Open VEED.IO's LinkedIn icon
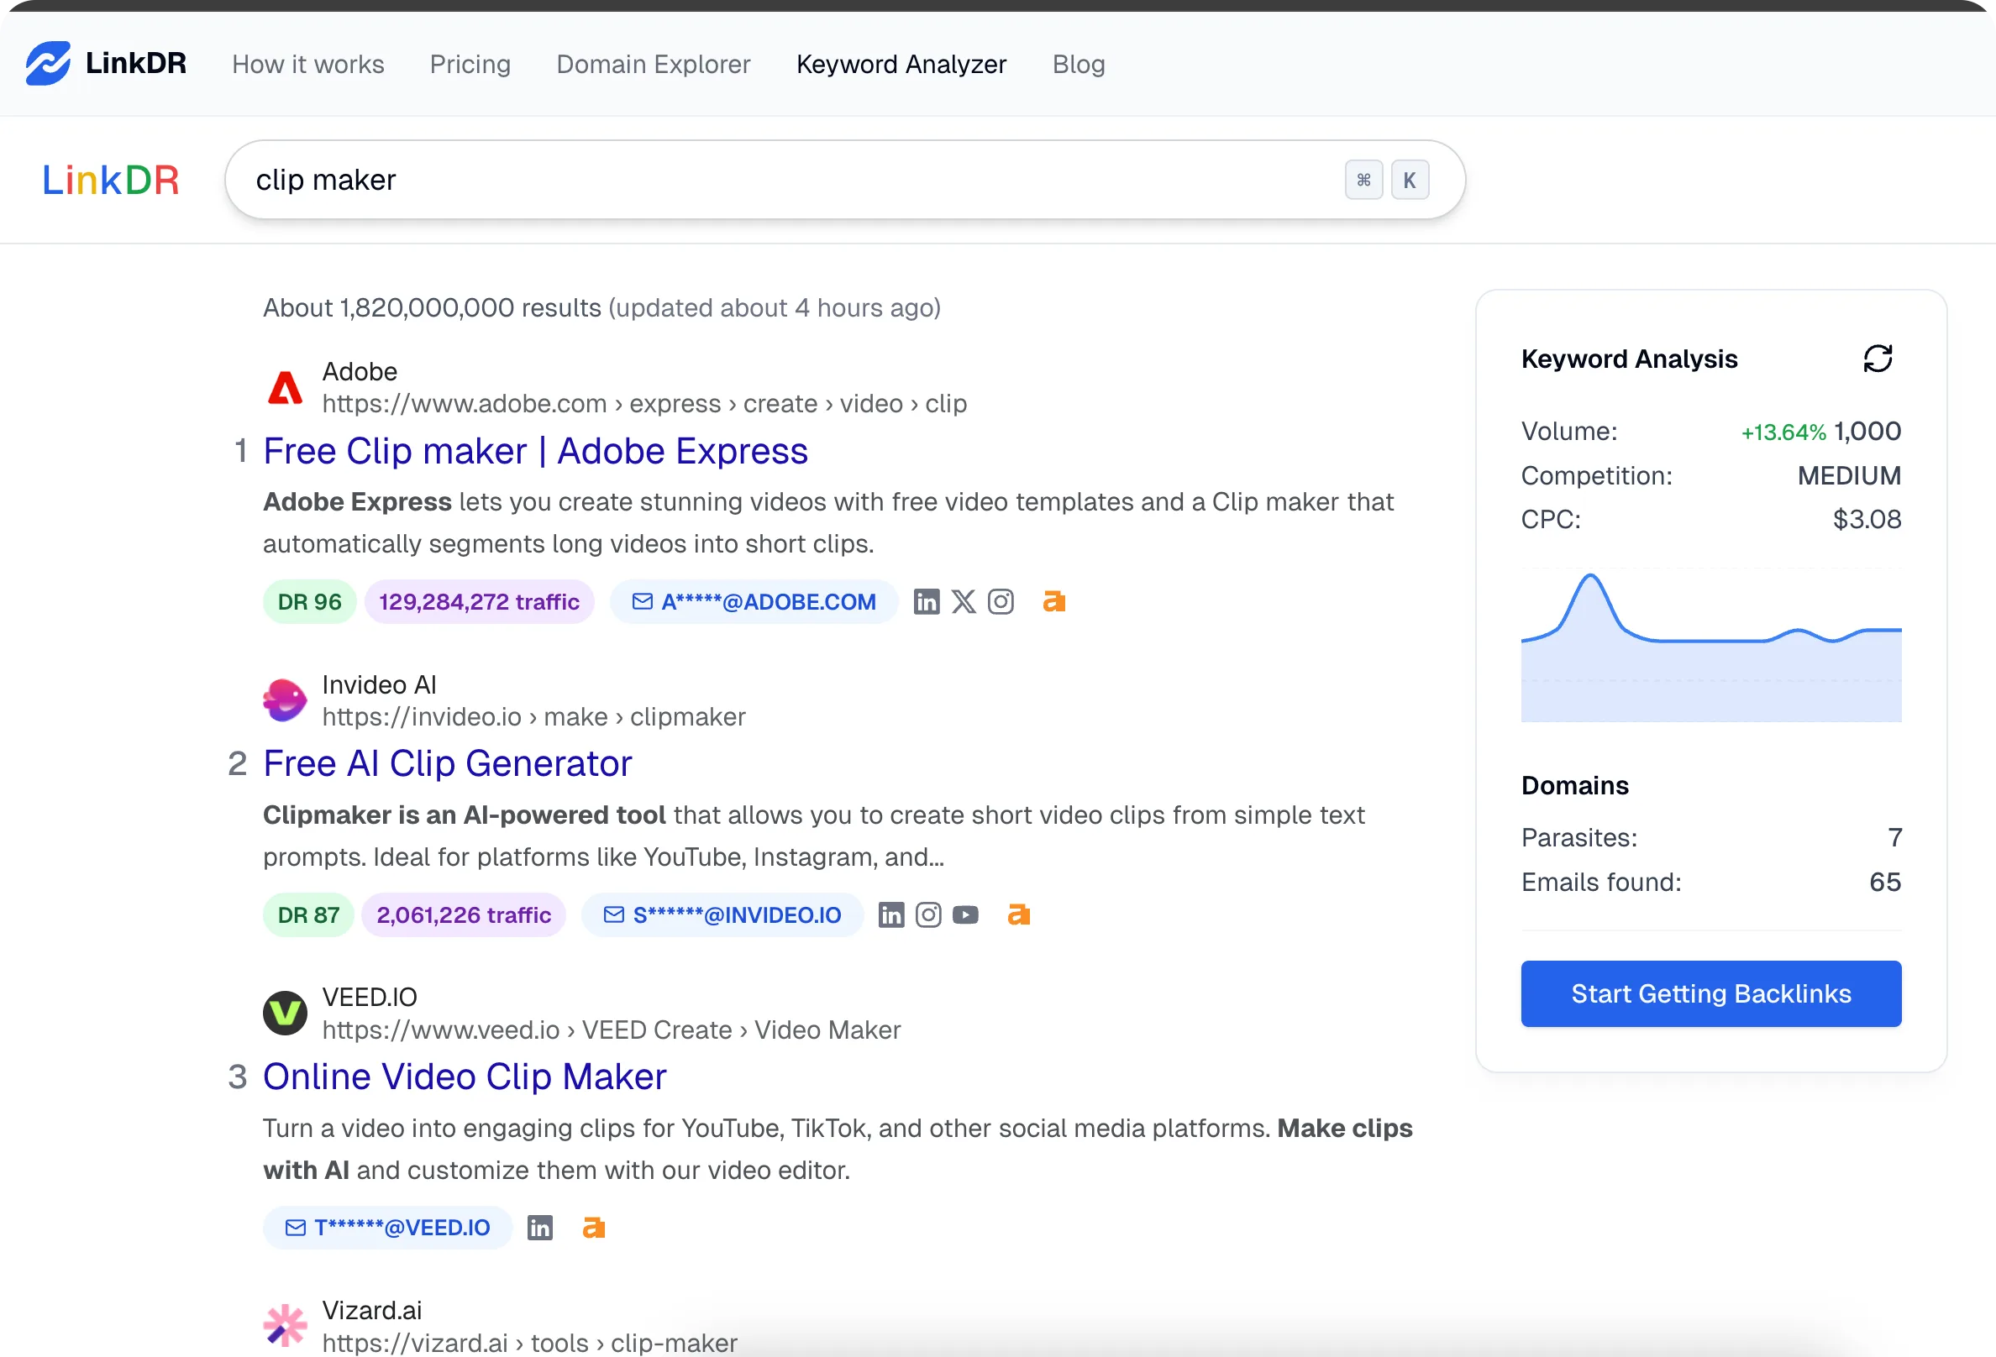The height and width of the screenshot is (1357, 1996). [x=539, y=1228]
